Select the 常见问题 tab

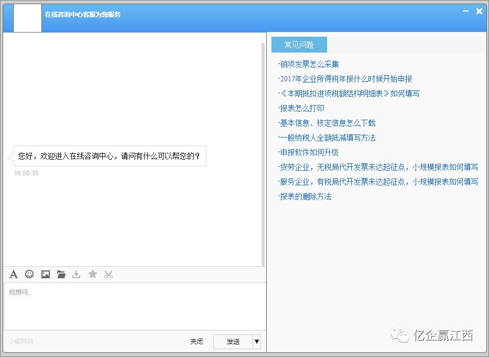click(299, 45)
